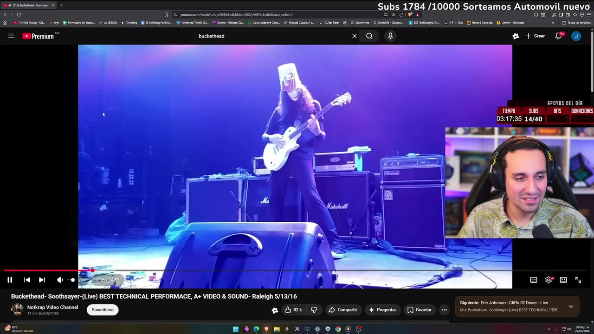Dislike the video
This screenshot has width=594, height=334.
(x=314, y=310)
